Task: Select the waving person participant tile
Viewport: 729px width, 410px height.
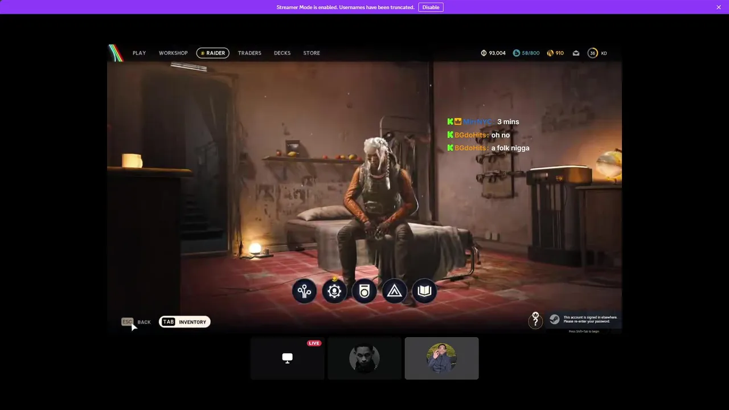Action: click(x=441, y=358)
